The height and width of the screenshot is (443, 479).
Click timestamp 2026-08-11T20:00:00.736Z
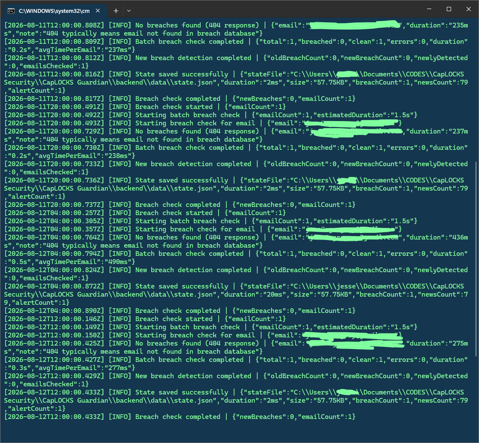54,180
